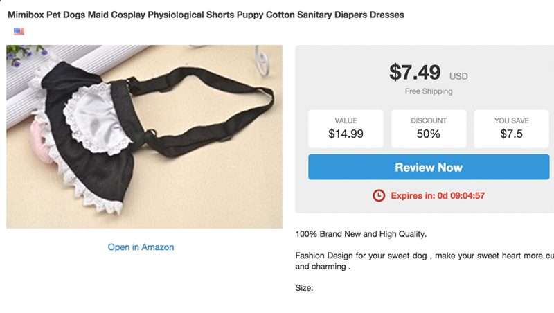
Task: Select the USD currency label
Action: click(x=458, y=76)
